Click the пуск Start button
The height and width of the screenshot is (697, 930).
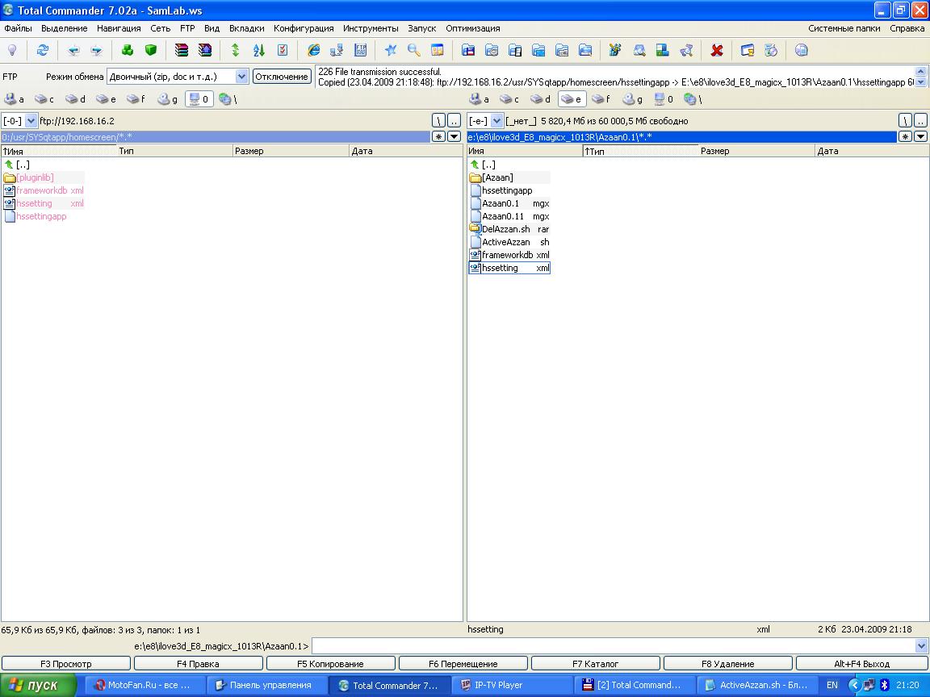pyautogui.click(x=39, y=685)
